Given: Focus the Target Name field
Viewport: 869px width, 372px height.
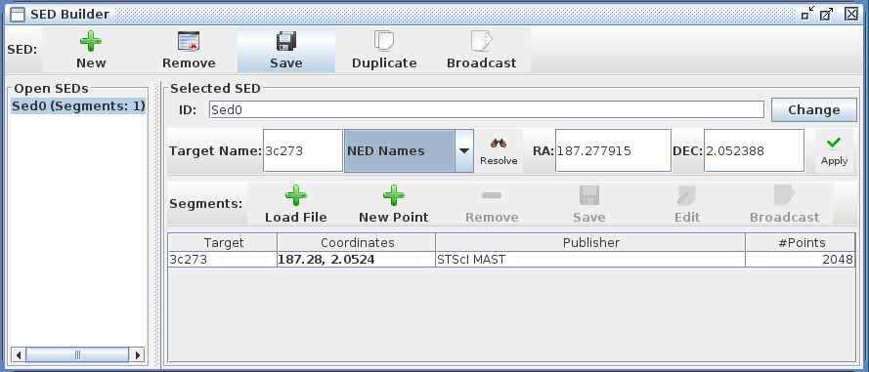Looking at the screenshot, I should 303,151.
